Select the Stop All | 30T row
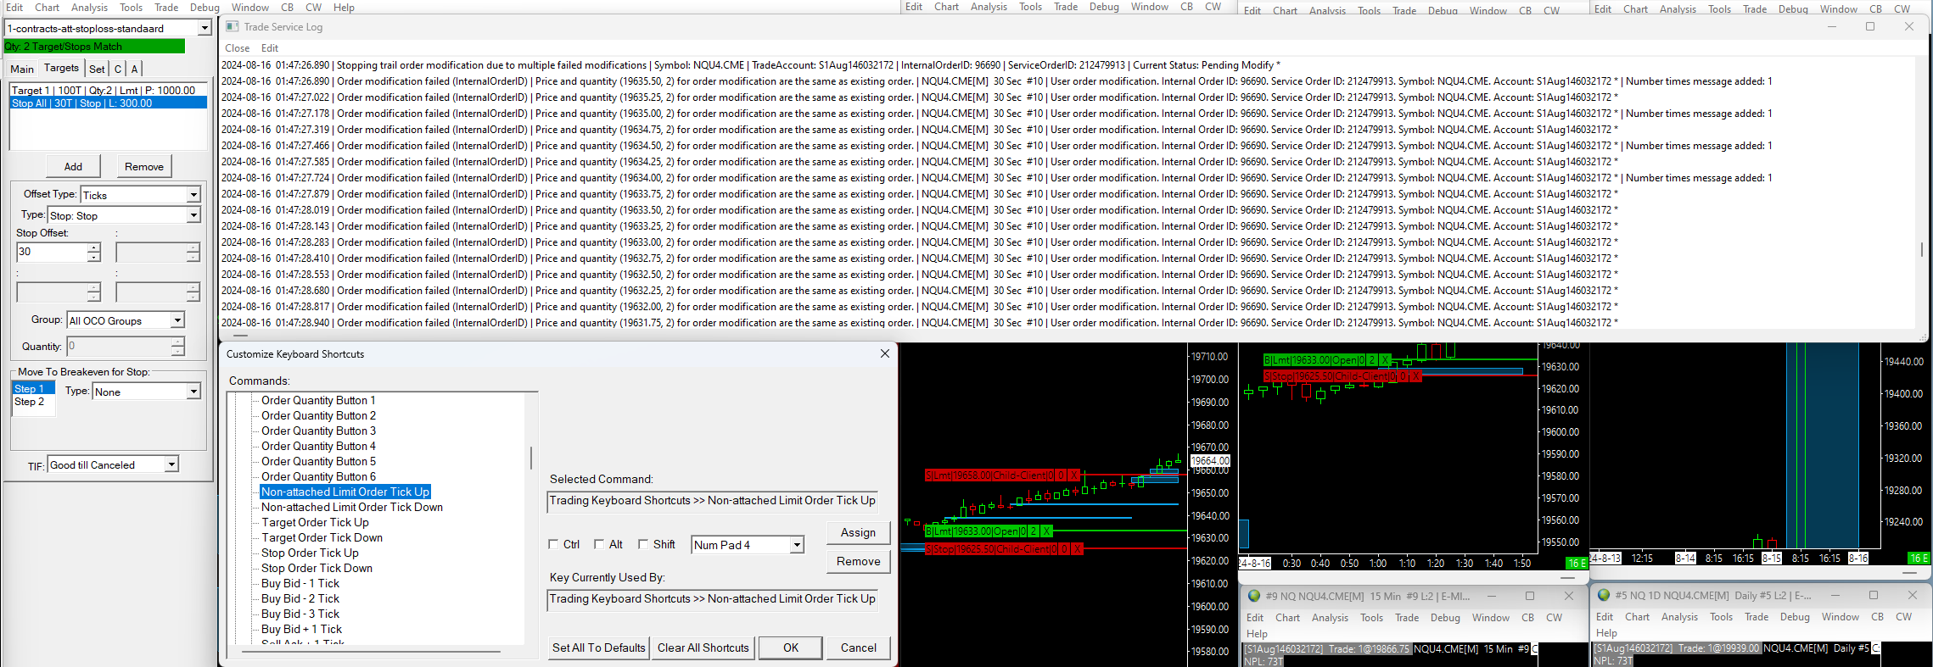This screenshot has height=667, width=1933. (x=109, y=103)
